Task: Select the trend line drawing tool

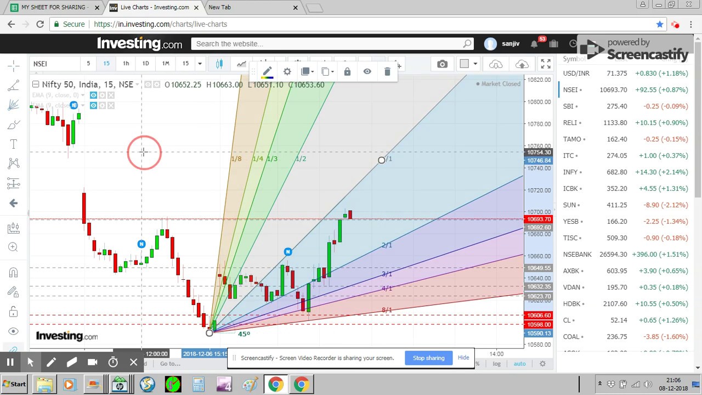Action: [x=14, y=86]
